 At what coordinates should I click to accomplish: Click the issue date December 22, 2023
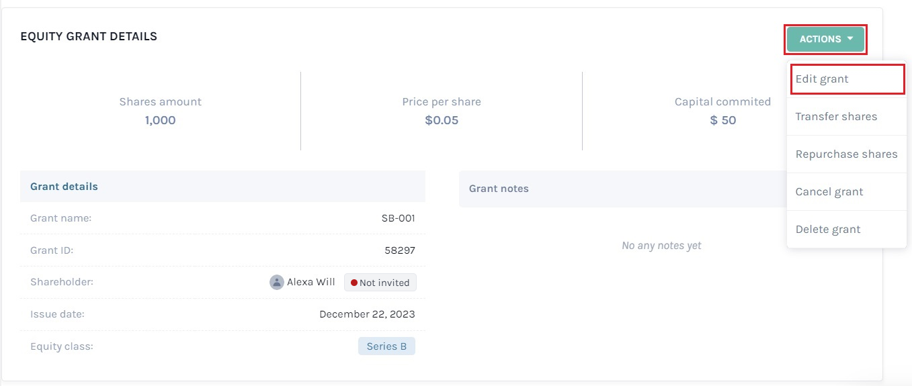coord(367,314)
